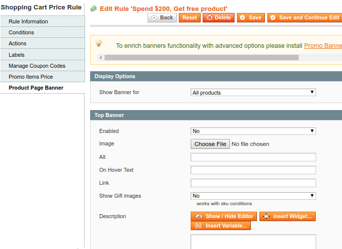Image resolution: width=342 pixels, height=249 pixels.
Task: Click the Reset button
Action: tap(189, 17)
